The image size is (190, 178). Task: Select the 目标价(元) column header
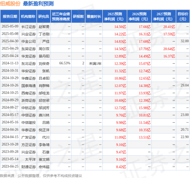pos(183,16)
